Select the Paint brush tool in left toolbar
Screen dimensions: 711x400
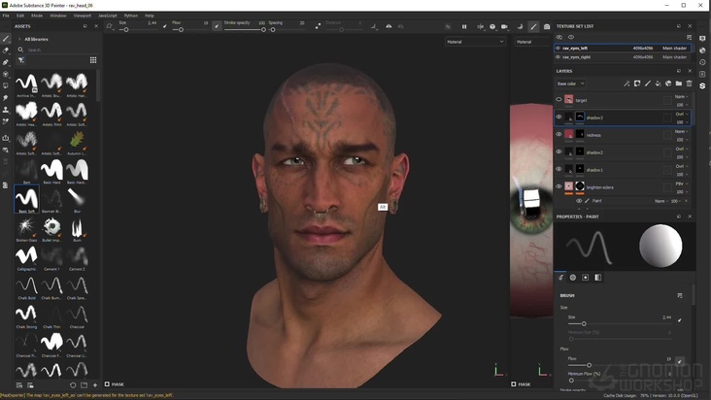[x=6, y=39]
